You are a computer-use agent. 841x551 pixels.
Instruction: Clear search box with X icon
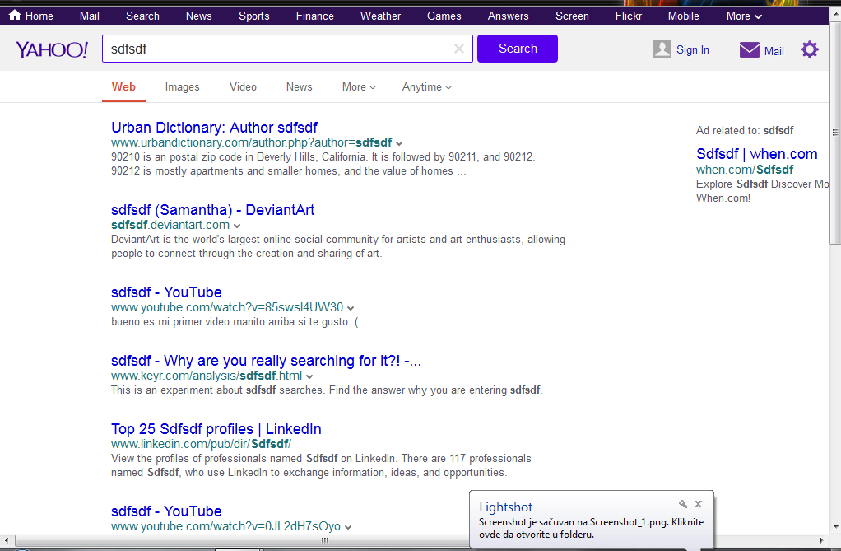click(x=459, y=49)
